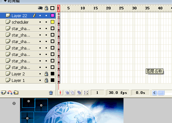Select empty keyframe on Layer 22 frame 1
The image size is (172, 123).
tap(59, 16)
